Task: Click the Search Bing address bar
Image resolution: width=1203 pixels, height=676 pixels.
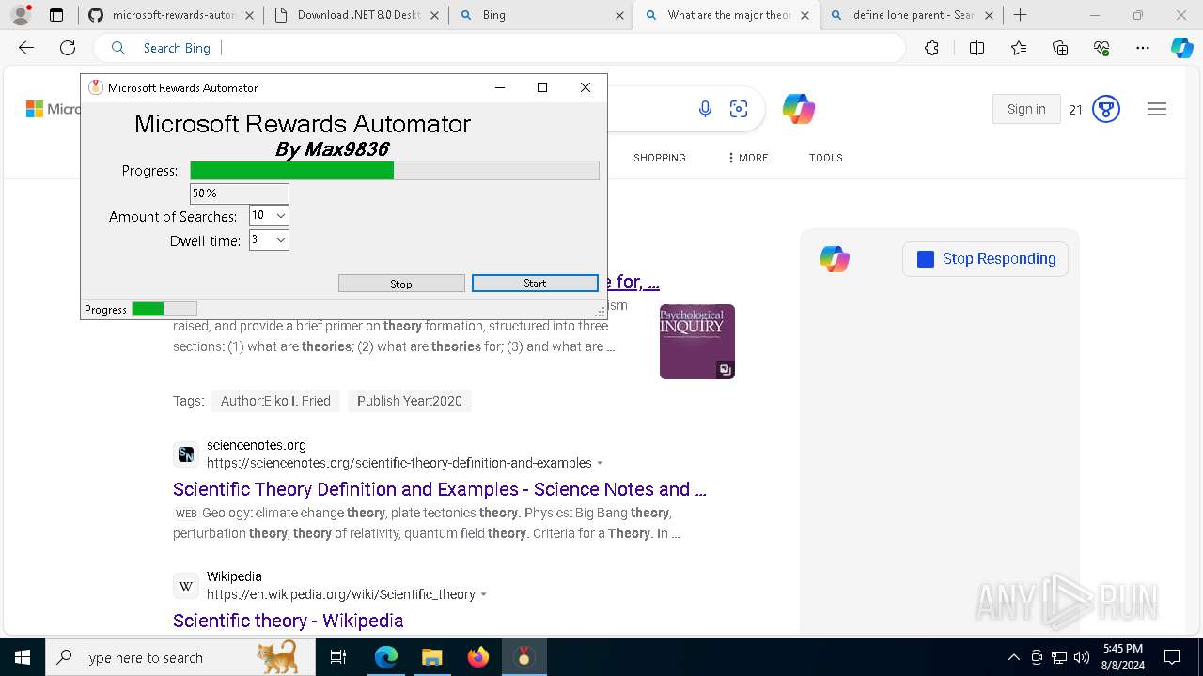Action: (500, 48)
